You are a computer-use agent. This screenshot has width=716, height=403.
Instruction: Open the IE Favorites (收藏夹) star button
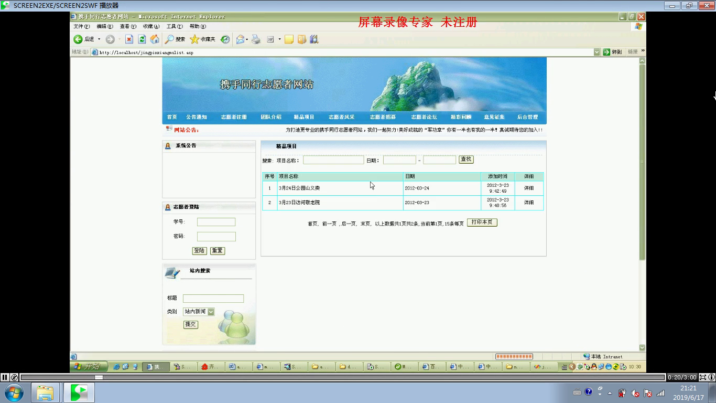[x=202, y=39]
